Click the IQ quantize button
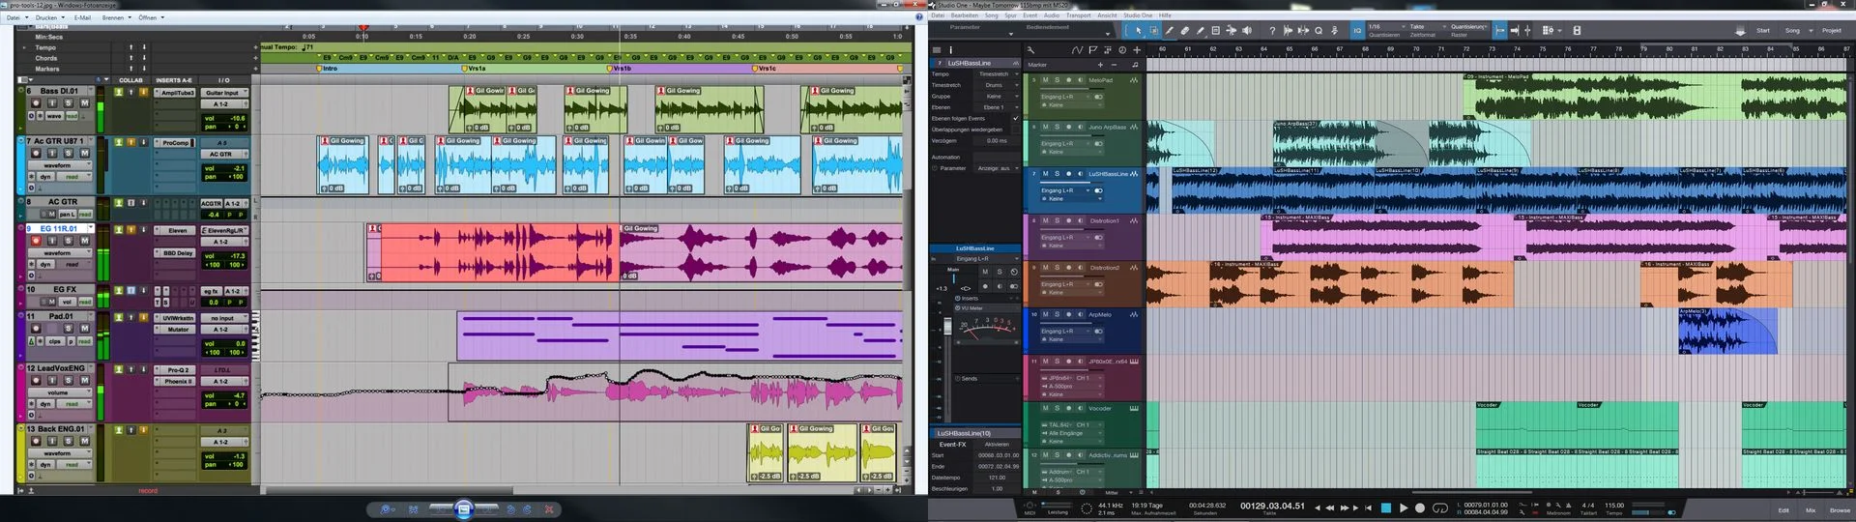This screenshot has height=522, width=1856. [1357, 31]
